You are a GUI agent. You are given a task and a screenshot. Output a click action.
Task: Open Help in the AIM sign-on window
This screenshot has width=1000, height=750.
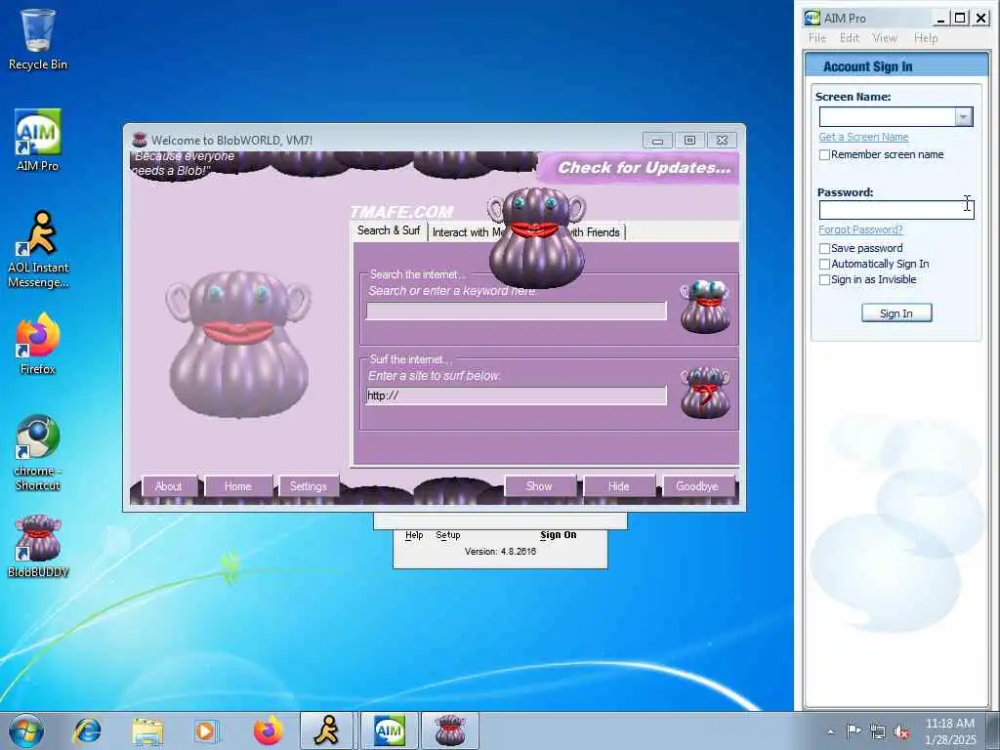(414, 535)
